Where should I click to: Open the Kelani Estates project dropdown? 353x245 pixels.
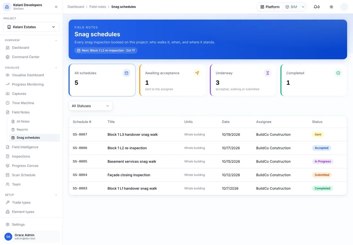[x=31, y=27]
